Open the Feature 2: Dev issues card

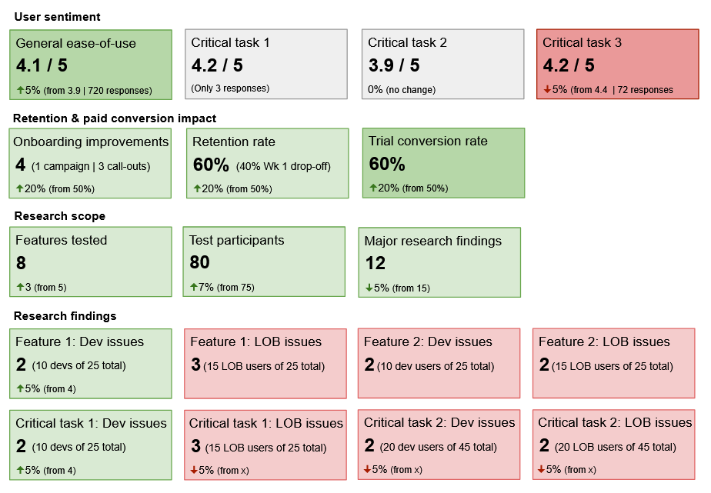[439, 363]
